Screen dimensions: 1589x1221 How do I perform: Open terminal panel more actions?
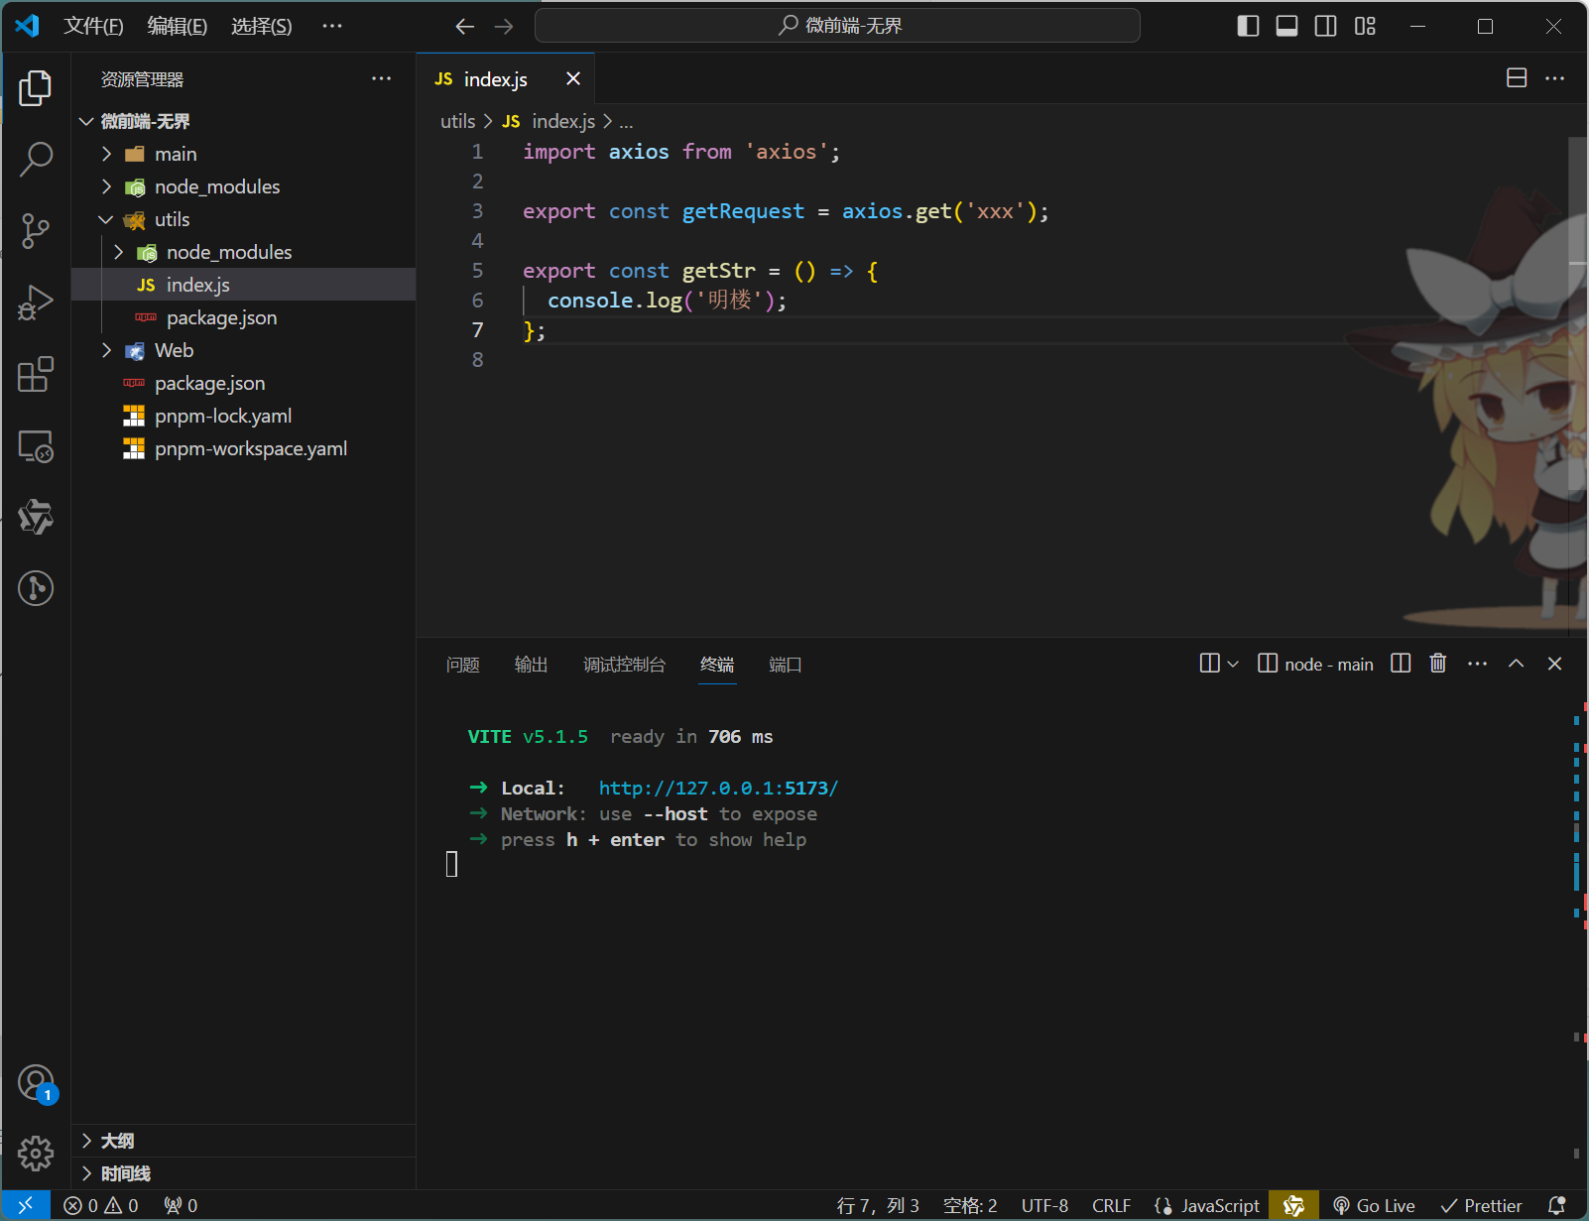click(1477, 664)
